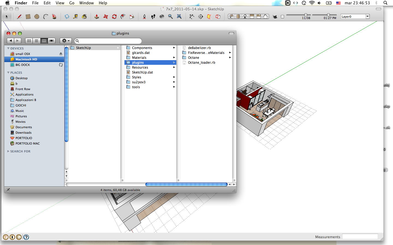Toggle shadows display in SketchUp toolbar
This screenshot has height=245, width=393.
pos(275,17)
